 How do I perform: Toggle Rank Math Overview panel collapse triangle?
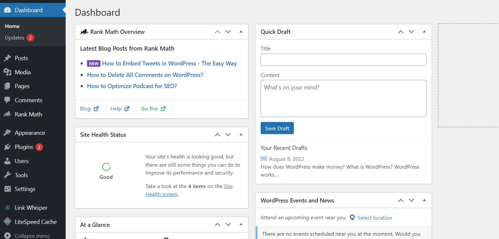(x=241, y=32)
